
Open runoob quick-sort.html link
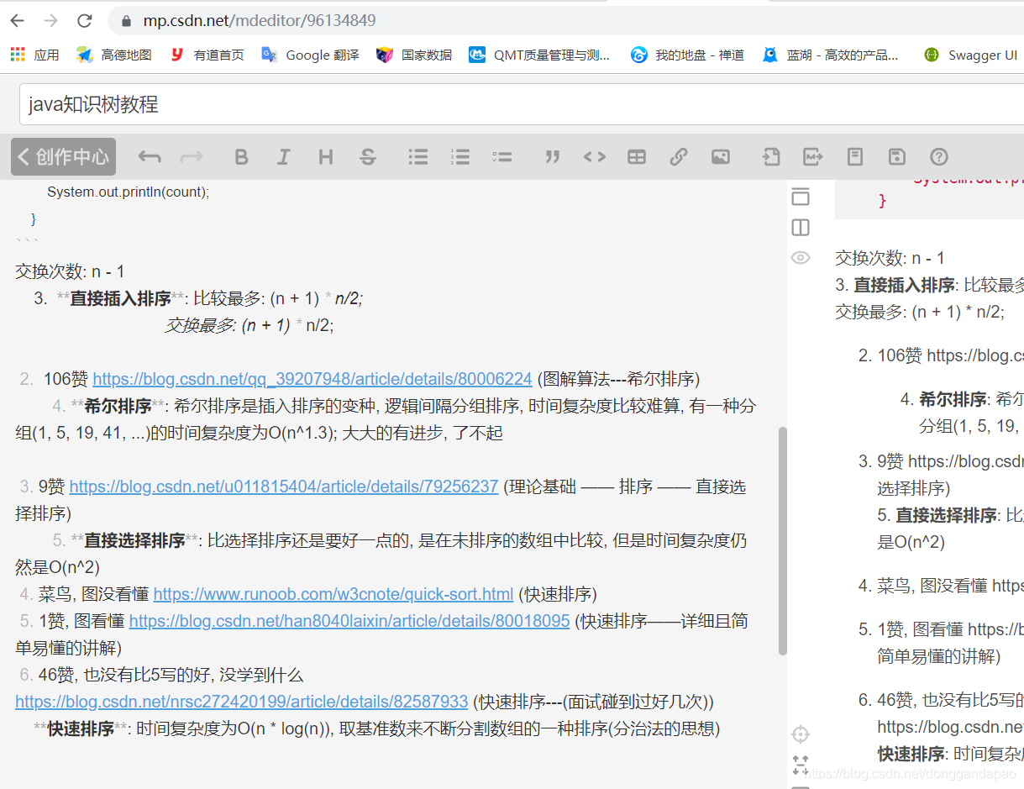[333, 594]
